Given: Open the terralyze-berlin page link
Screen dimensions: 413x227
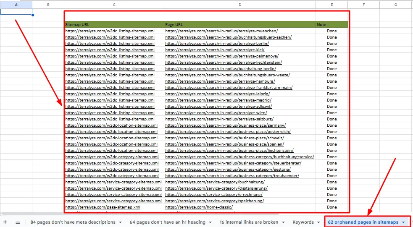Looking at the screenshot, I should coord(217,43).
